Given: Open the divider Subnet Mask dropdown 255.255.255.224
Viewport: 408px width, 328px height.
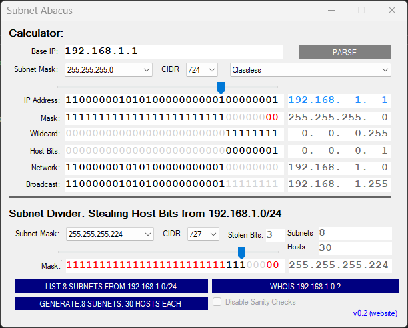Looking at the screenshot, I should [109, 234].
